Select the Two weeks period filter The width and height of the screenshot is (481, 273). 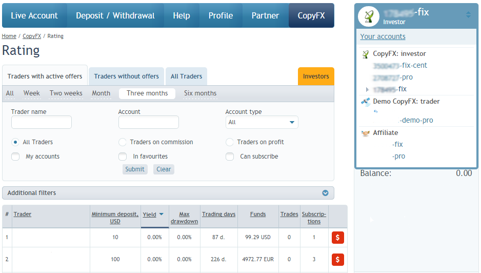66,93
